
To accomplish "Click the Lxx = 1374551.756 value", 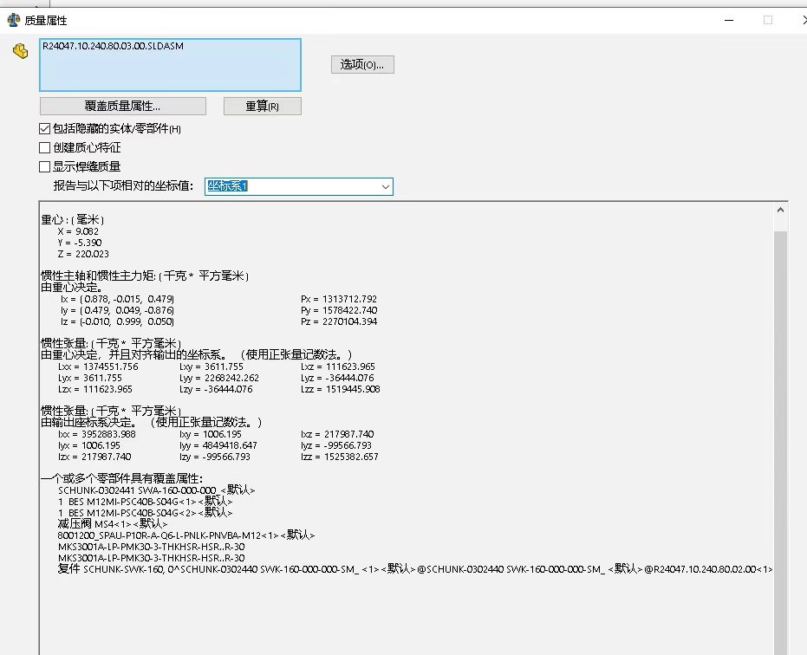I will 98,366.
